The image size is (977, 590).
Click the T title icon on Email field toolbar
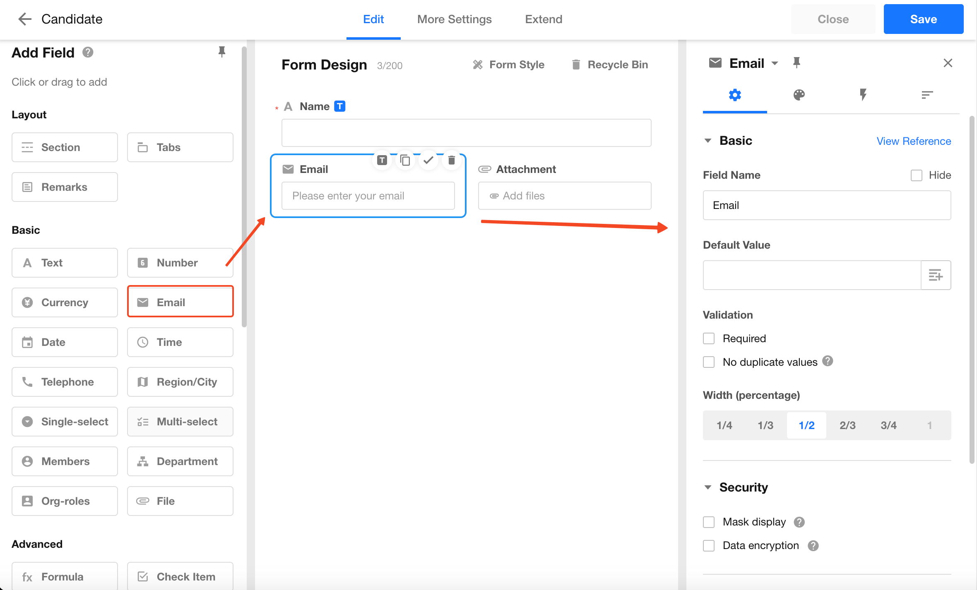(382, 160)
